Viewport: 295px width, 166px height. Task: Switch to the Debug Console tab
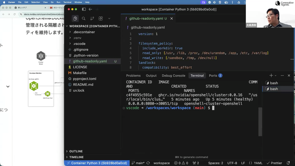tap(173, 76)
